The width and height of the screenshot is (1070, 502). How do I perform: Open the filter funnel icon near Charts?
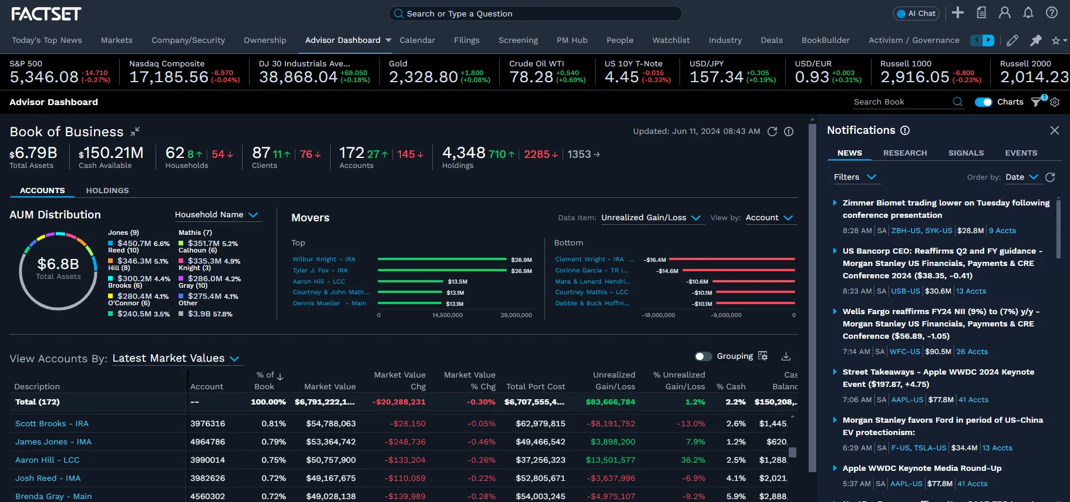click(1037, 102)
